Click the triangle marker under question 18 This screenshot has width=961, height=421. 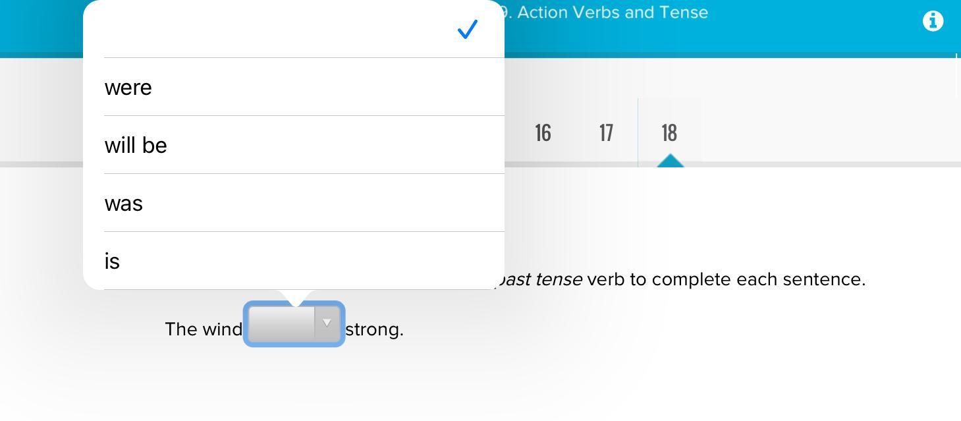click(670, 161)
